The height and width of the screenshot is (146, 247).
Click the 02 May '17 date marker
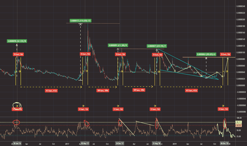pos(85,143)
